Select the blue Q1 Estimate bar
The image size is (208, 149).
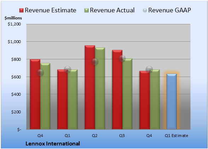[172, 101]
